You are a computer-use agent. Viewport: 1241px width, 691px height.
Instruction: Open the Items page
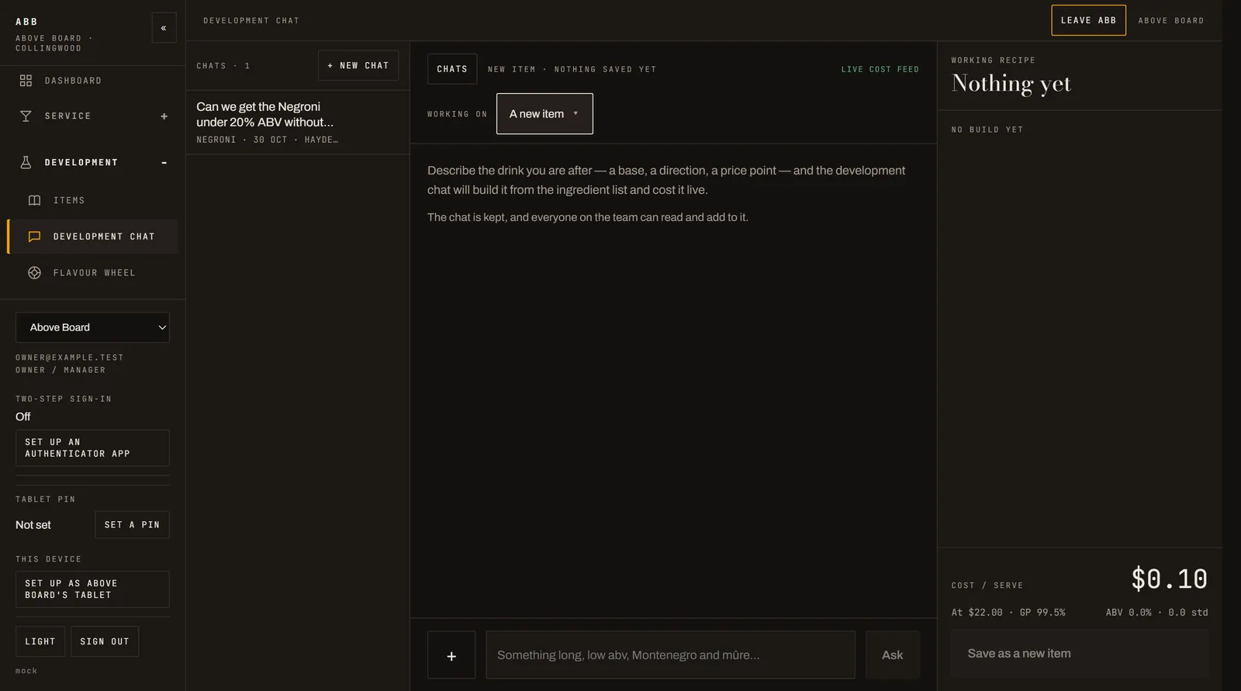point(92,200)
